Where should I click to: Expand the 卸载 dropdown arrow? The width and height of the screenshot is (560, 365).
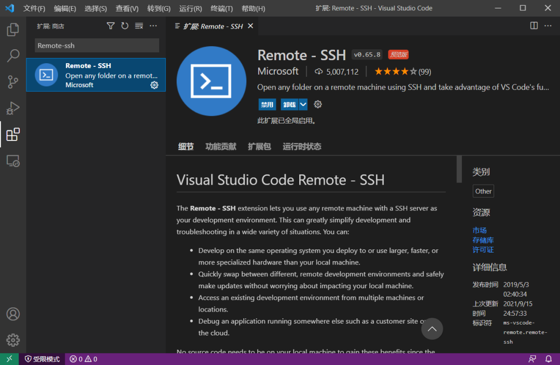point(303,104)
